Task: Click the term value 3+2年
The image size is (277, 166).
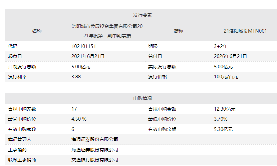Action: pyautogui.click(x=221, y=46)
